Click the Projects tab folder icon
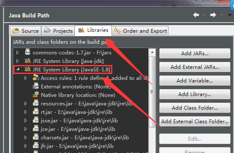 point(47,30)
